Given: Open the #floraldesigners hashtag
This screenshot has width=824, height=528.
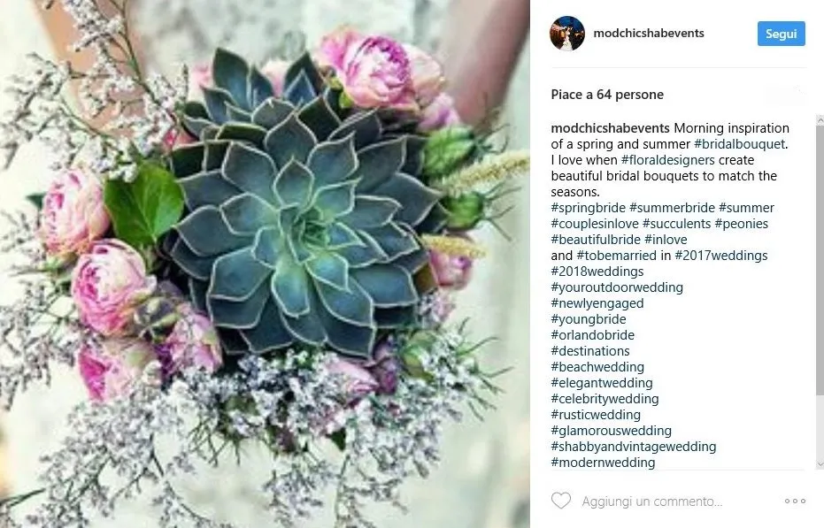Looking at the screenshot, I should click(668, 160).
